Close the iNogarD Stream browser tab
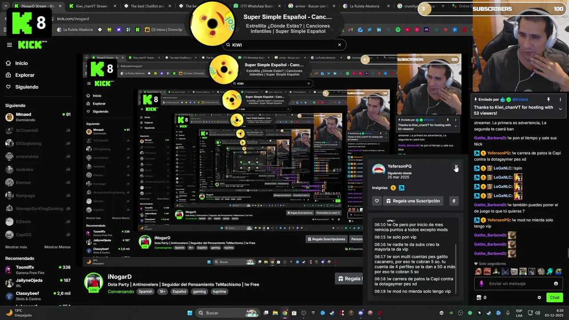This screenshot has height=320, width=569. (60, 6)
